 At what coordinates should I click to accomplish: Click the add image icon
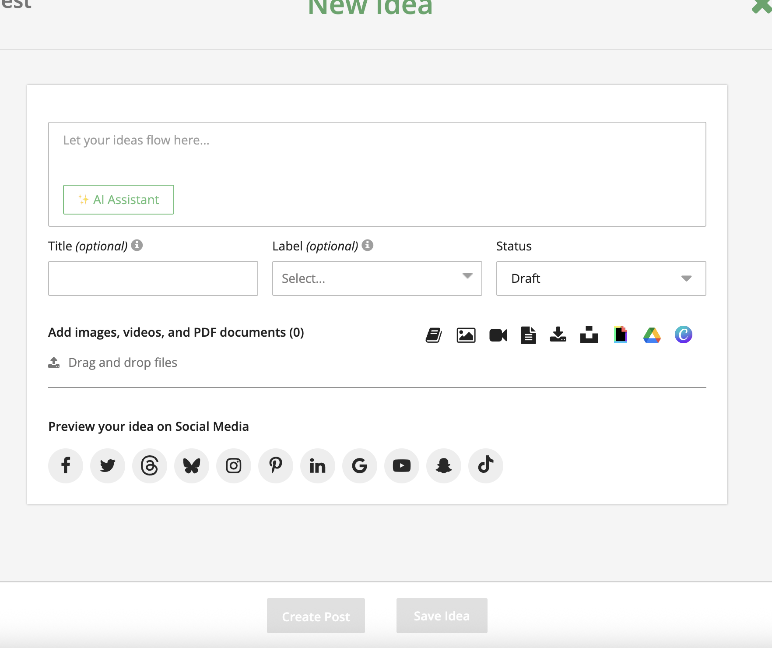pos(466,335)
